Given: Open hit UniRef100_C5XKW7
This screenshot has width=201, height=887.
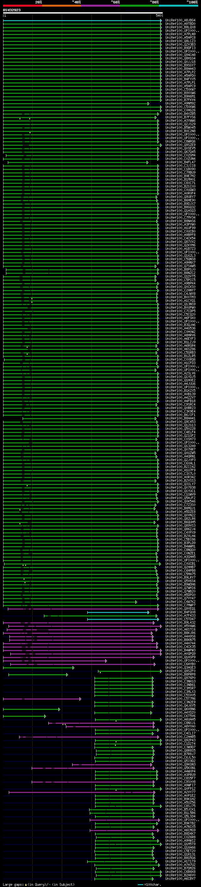Looking at the screenshot, I should (x=180, y=90).
